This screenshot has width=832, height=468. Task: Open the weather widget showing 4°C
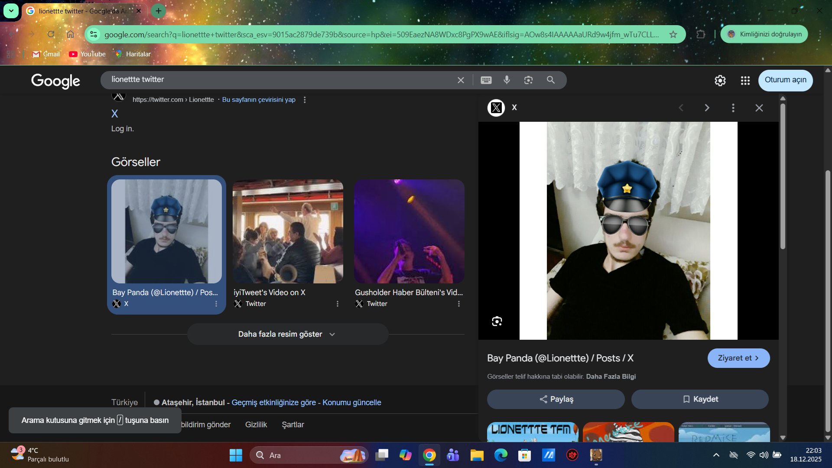(40, 455)
